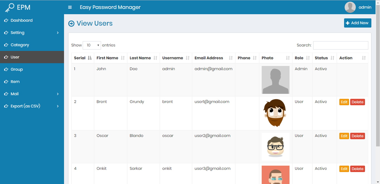Click the Role column sort icon
The width and height of the screenshot is (380, 184).
coord(308,58)
